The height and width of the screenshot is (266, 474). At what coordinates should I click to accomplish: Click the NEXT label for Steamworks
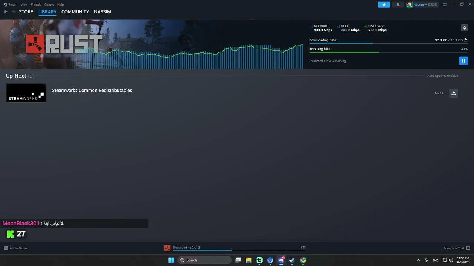point(439,93)
